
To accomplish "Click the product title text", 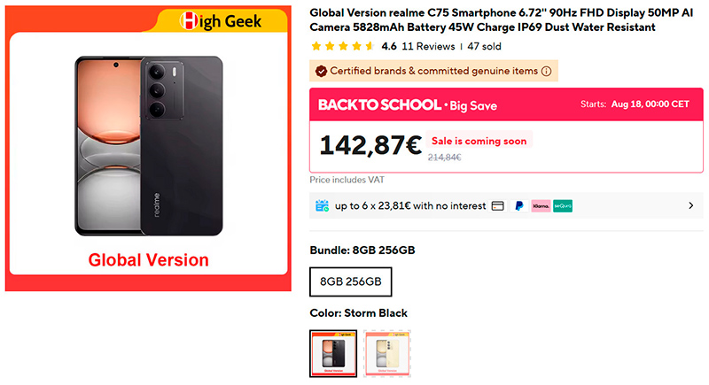I will 501,19.
